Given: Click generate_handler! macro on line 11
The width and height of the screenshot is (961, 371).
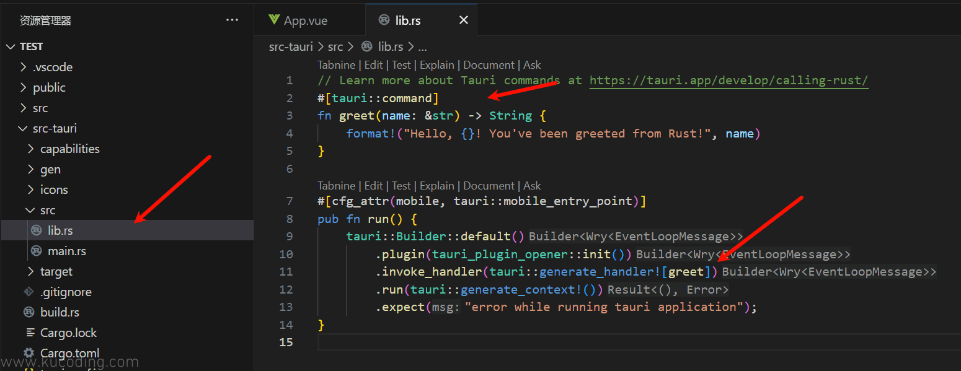Looking at the screenshot, I should [x=600, y=272].
